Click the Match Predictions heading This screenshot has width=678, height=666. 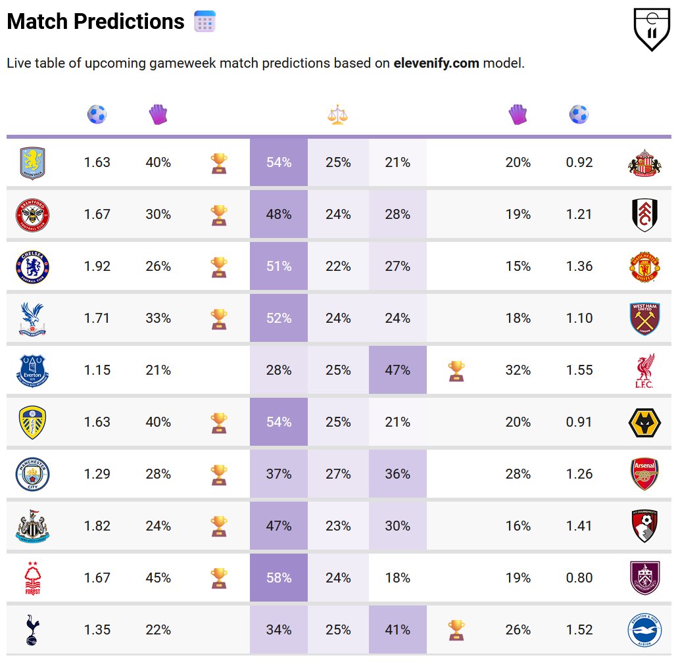tap(95, 22)
